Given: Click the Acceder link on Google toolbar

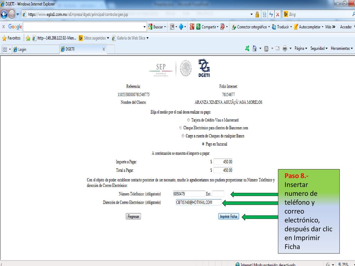Looking at the screenshot, I should click(x=346, y=27).
